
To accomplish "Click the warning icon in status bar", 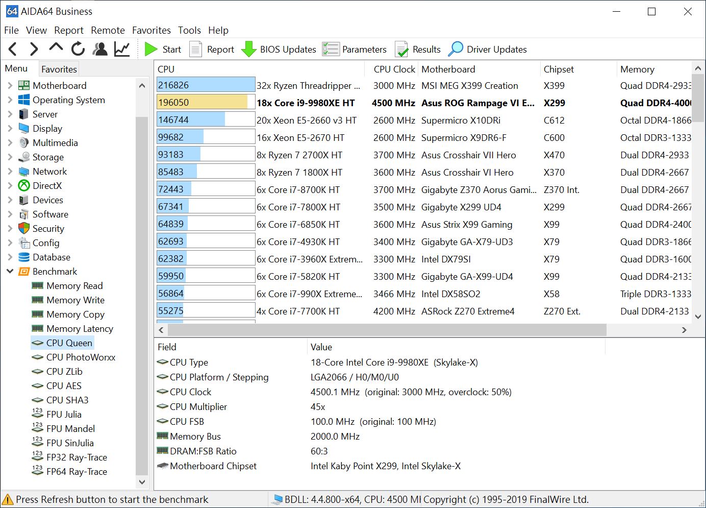I will (x=7, y=499).
